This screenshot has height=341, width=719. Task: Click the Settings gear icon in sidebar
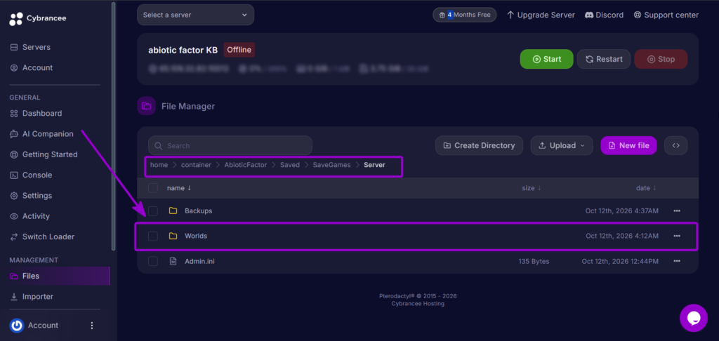click(14, 196)
